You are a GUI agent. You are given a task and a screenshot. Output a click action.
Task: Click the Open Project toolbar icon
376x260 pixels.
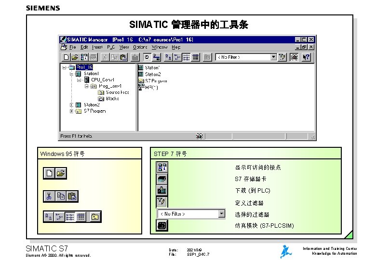(x=75, y=57)
